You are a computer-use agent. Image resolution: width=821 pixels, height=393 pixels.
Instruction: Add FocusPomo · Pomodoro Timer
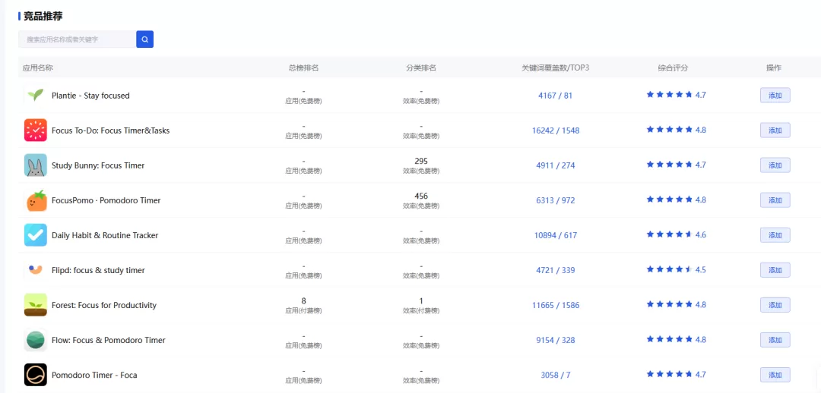(775, 200)
